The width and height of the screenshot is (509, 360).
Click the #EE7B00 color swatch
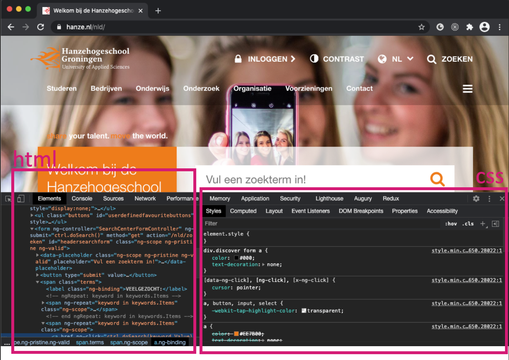(x=236, y=334)
